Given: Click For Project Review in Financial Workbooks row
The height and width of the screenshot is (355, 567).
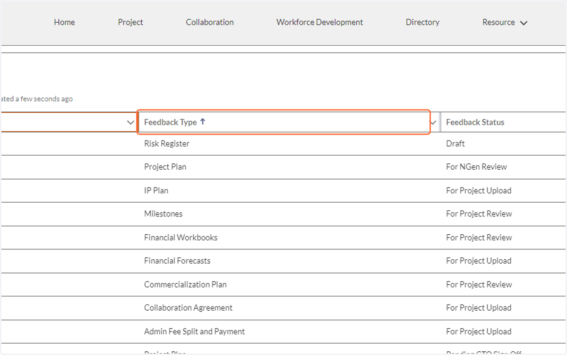Looking at the screenshot, I should [x=479, y=237].
